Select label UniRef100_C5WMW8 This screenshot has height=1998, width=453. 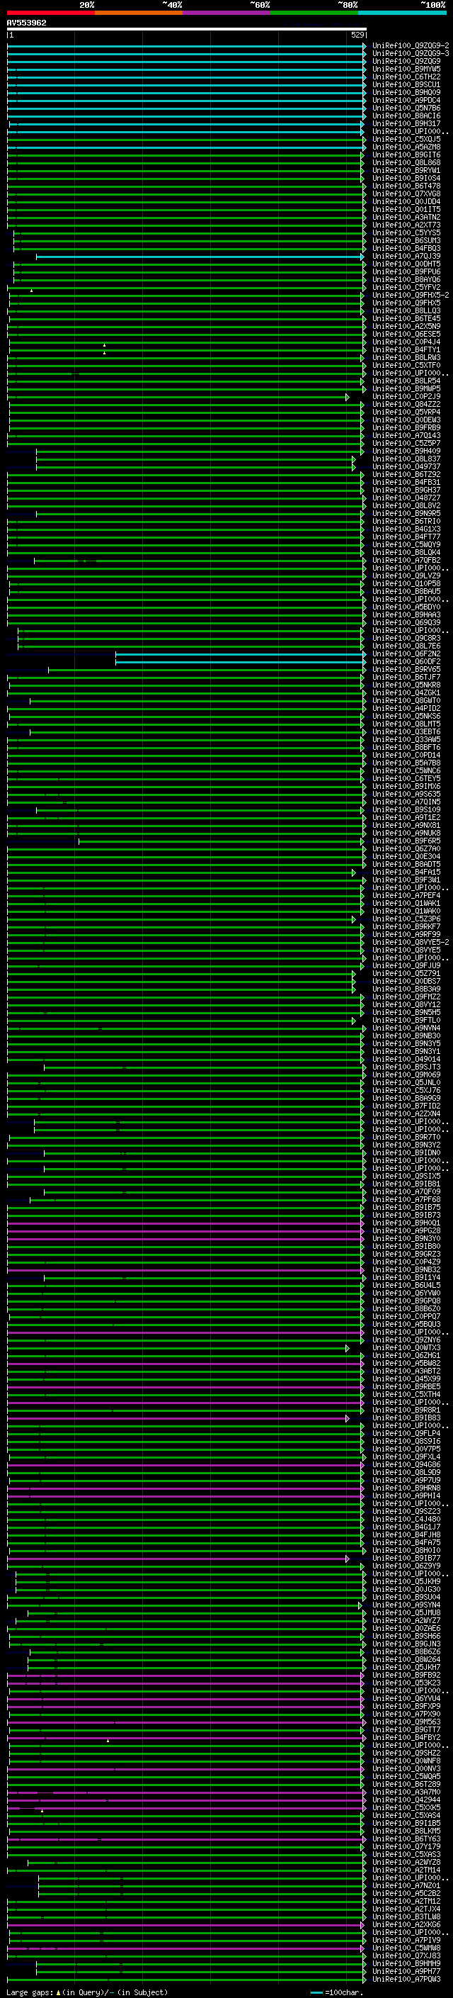(x=406, y=1948)
